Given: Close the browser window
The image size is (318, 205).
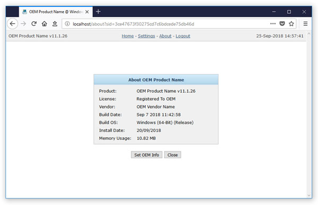Looking at the screenshot, I should pyautogui.click(x=304, y=12).
